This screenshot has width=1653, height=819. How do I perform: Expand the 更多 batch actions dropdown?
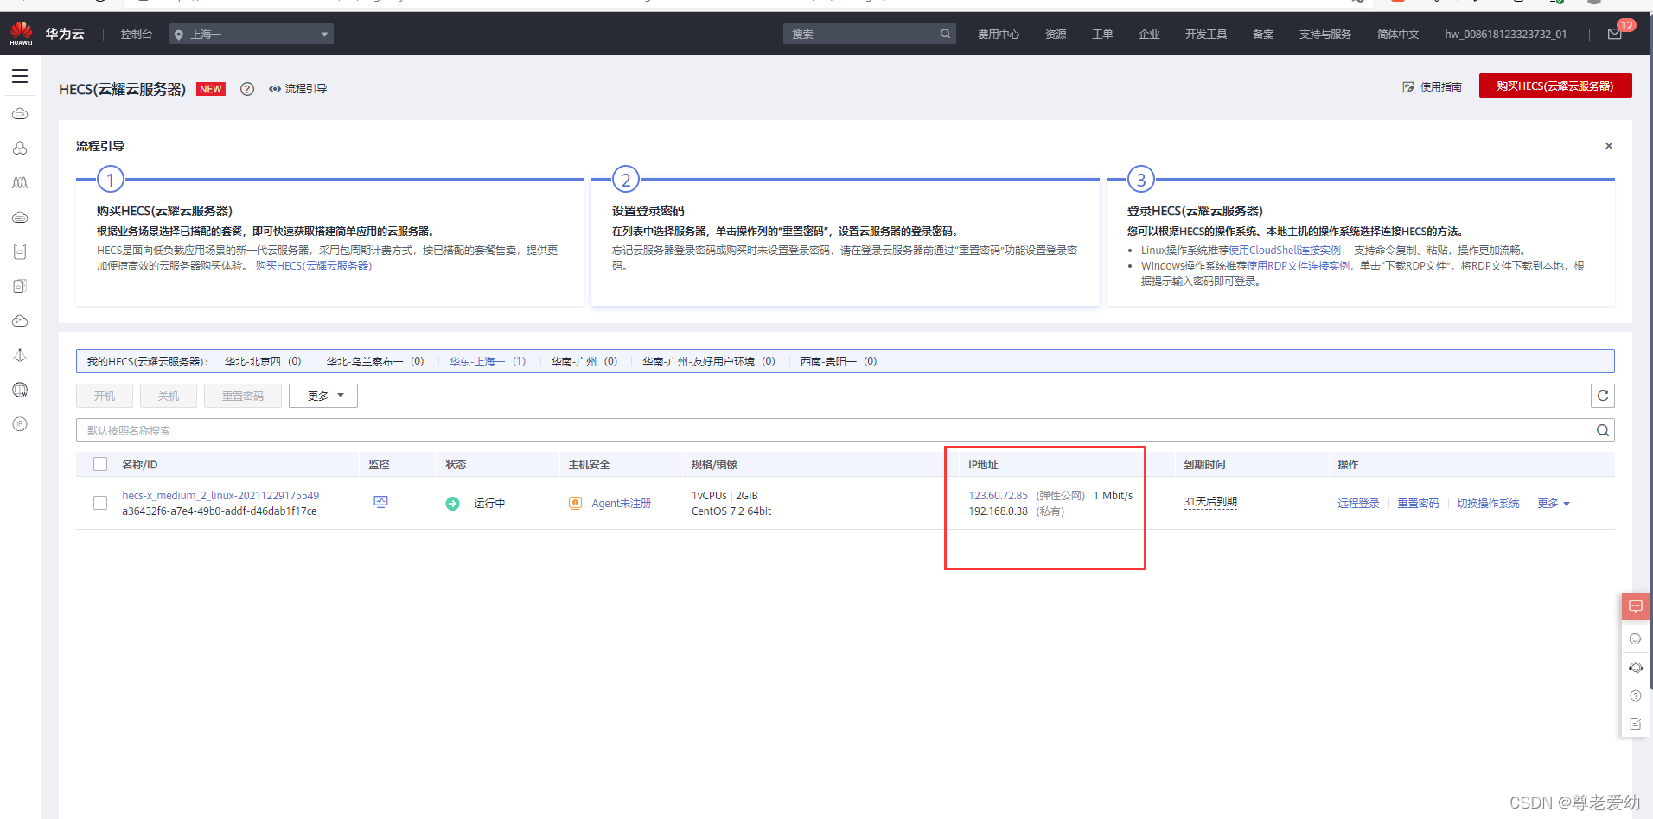(323, 396)
